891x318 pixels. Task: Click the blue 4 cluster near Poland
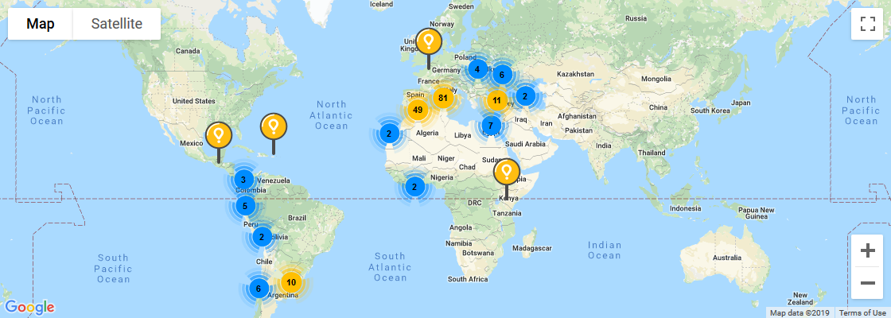(477, 69)
